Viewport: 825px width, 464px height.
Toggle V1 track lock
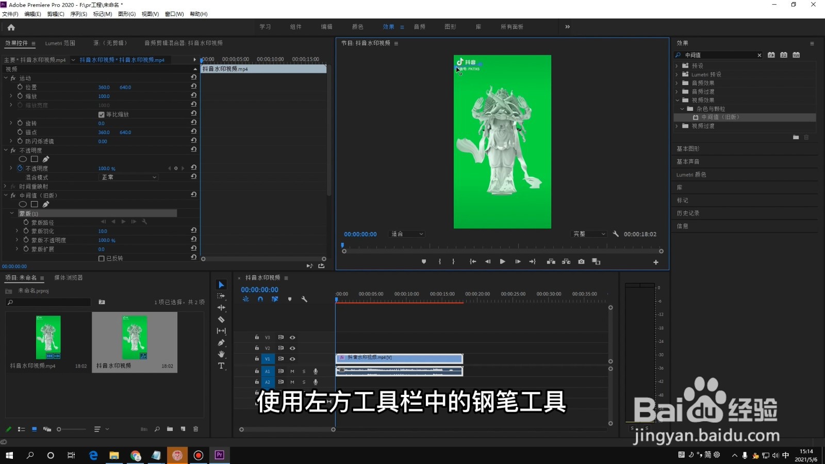(x=257, y=359)
